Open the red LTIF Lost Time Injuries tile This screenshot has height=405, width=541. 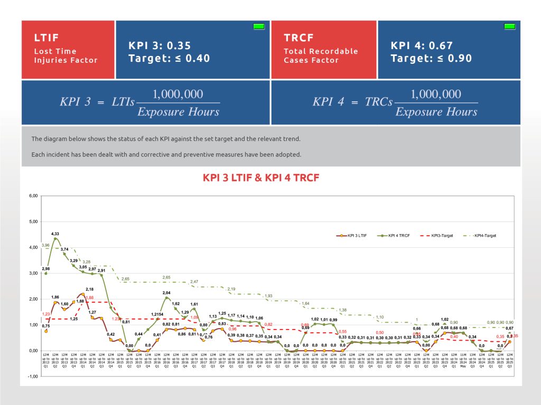pos(68,50)
